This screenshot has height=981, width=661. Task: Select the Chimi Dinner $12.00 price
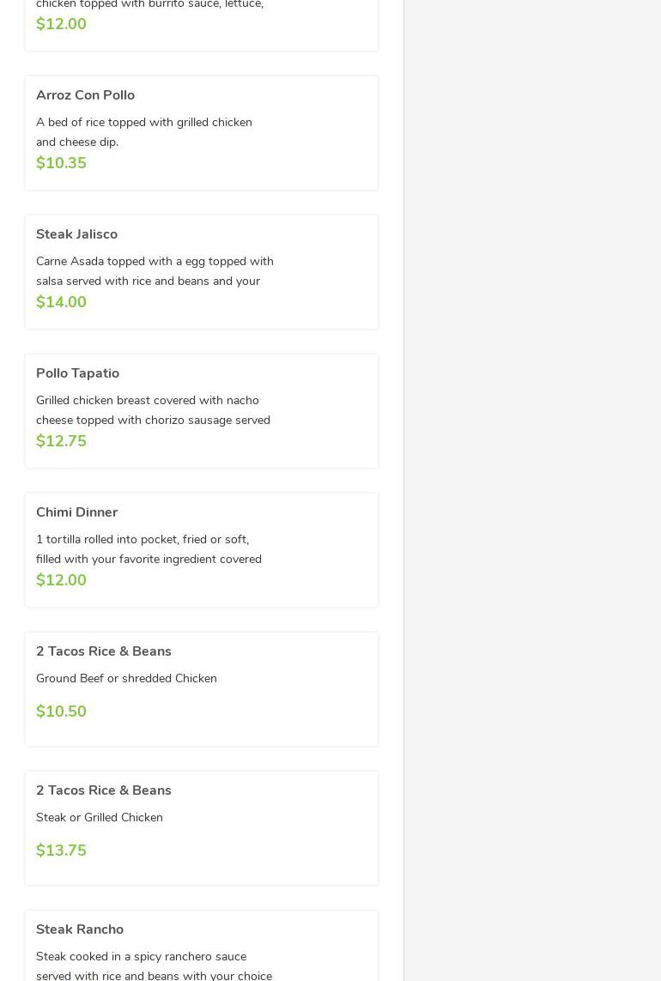(x=61, y=580)
